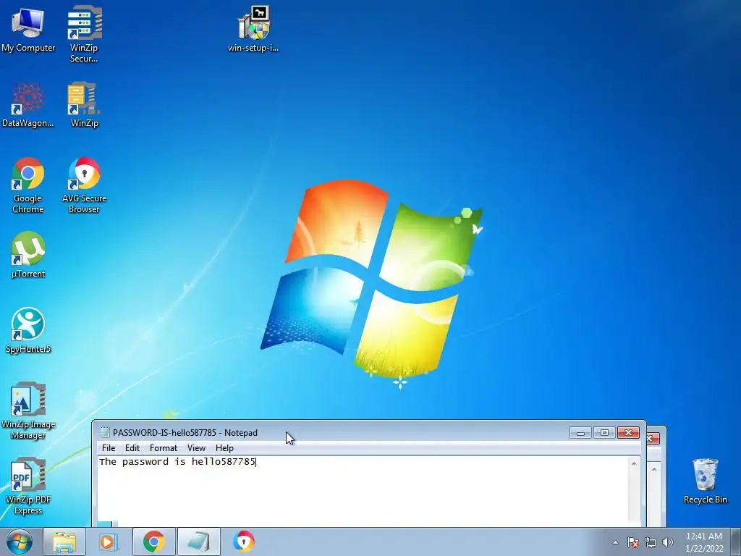Click Notepad's vertical scrollbar up arrow

[x=634, y=463]
